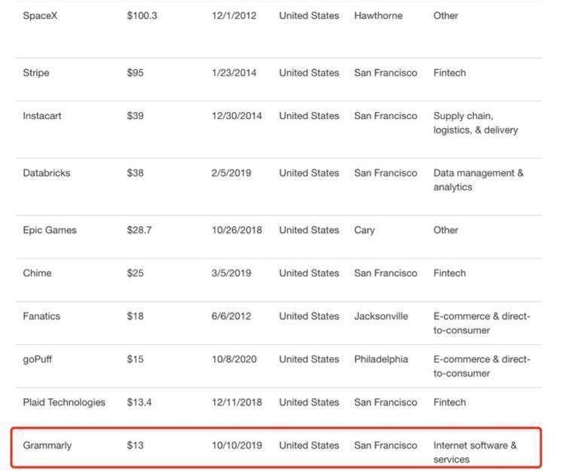Viewport: 565px width, 476px height.
Task: Click the SpaceX company name
Action: [x=40, y=16]
